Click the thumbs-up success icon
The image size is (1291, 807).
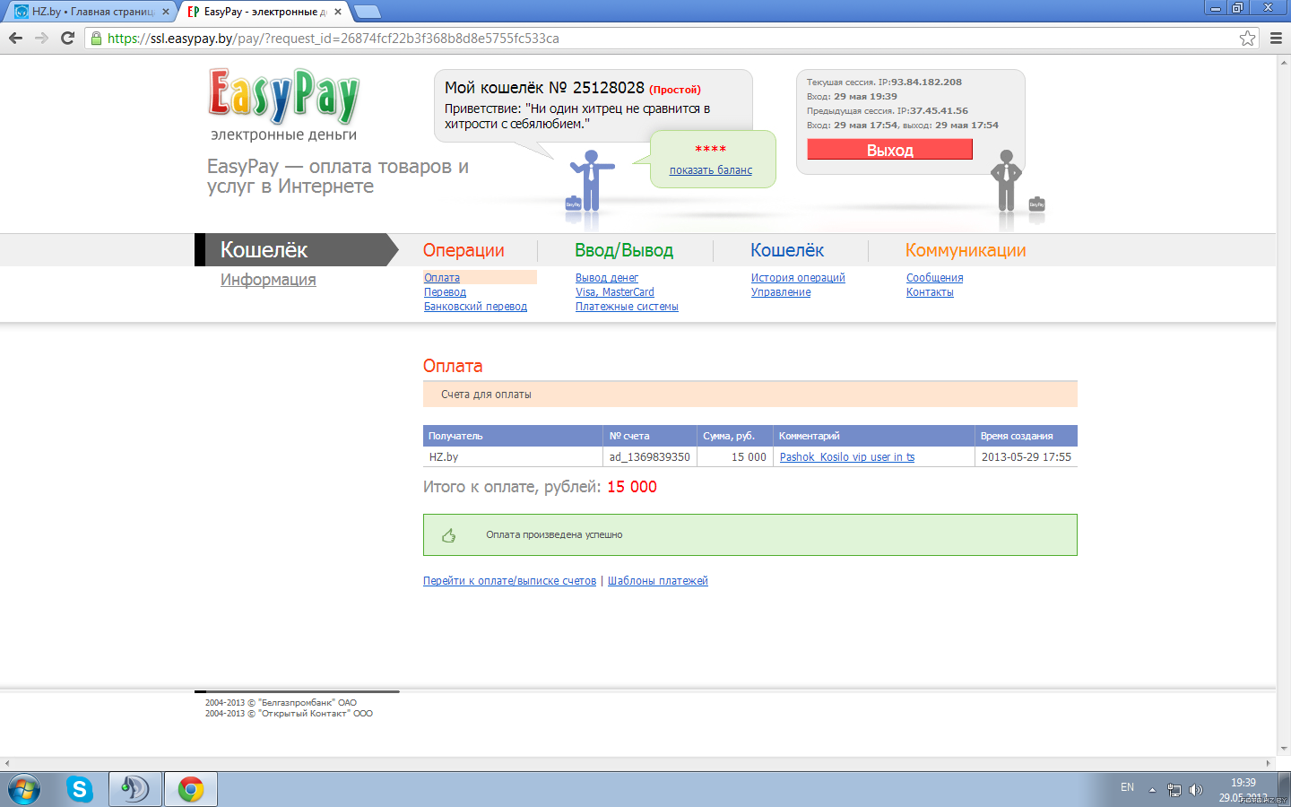coord(449,535)
